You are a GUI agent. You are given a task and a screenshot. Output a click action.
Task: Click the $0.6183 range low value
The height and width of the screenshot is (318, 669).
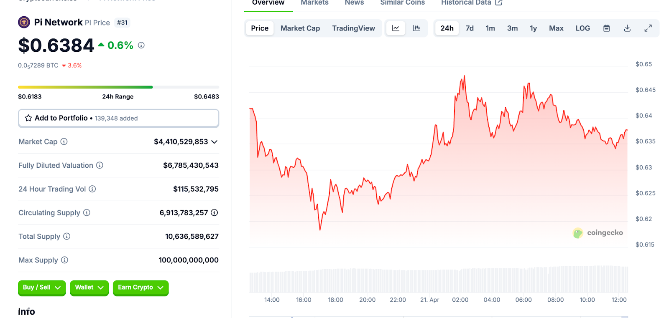(30, 96)
